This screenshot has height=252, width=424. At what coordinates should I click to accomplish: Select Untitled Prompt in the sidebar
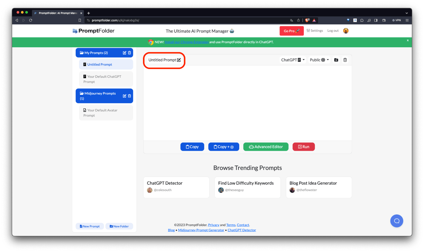(106, 65)
